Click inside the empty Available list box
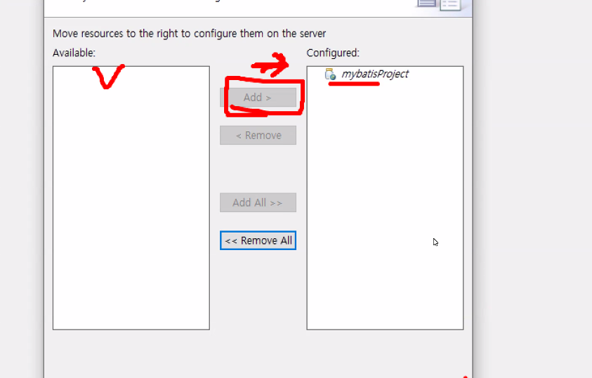 tap(131, 198)
